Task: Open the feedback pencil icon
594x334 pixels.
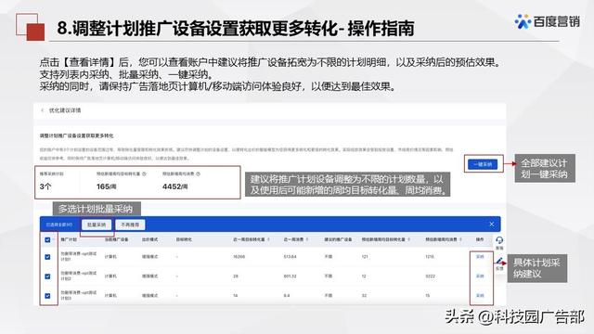Action: click(499, 262)
